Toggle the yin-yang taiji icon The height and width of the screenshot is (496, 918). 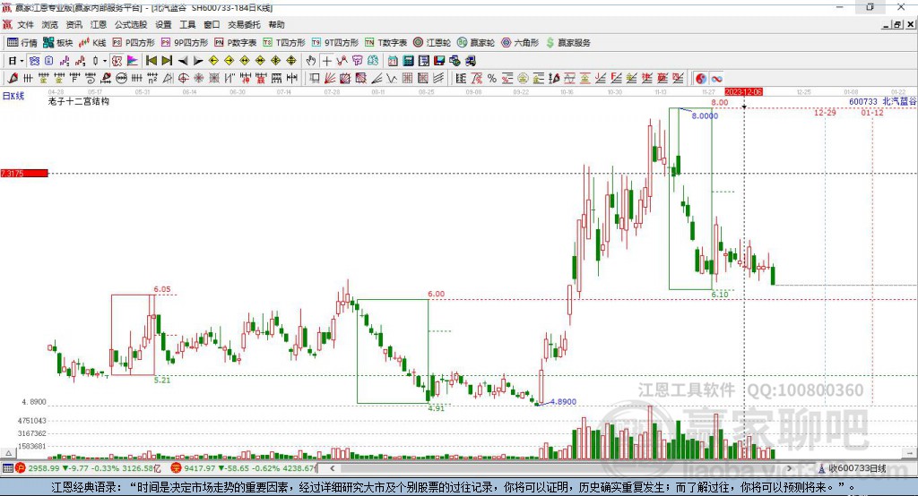(701, 79)
